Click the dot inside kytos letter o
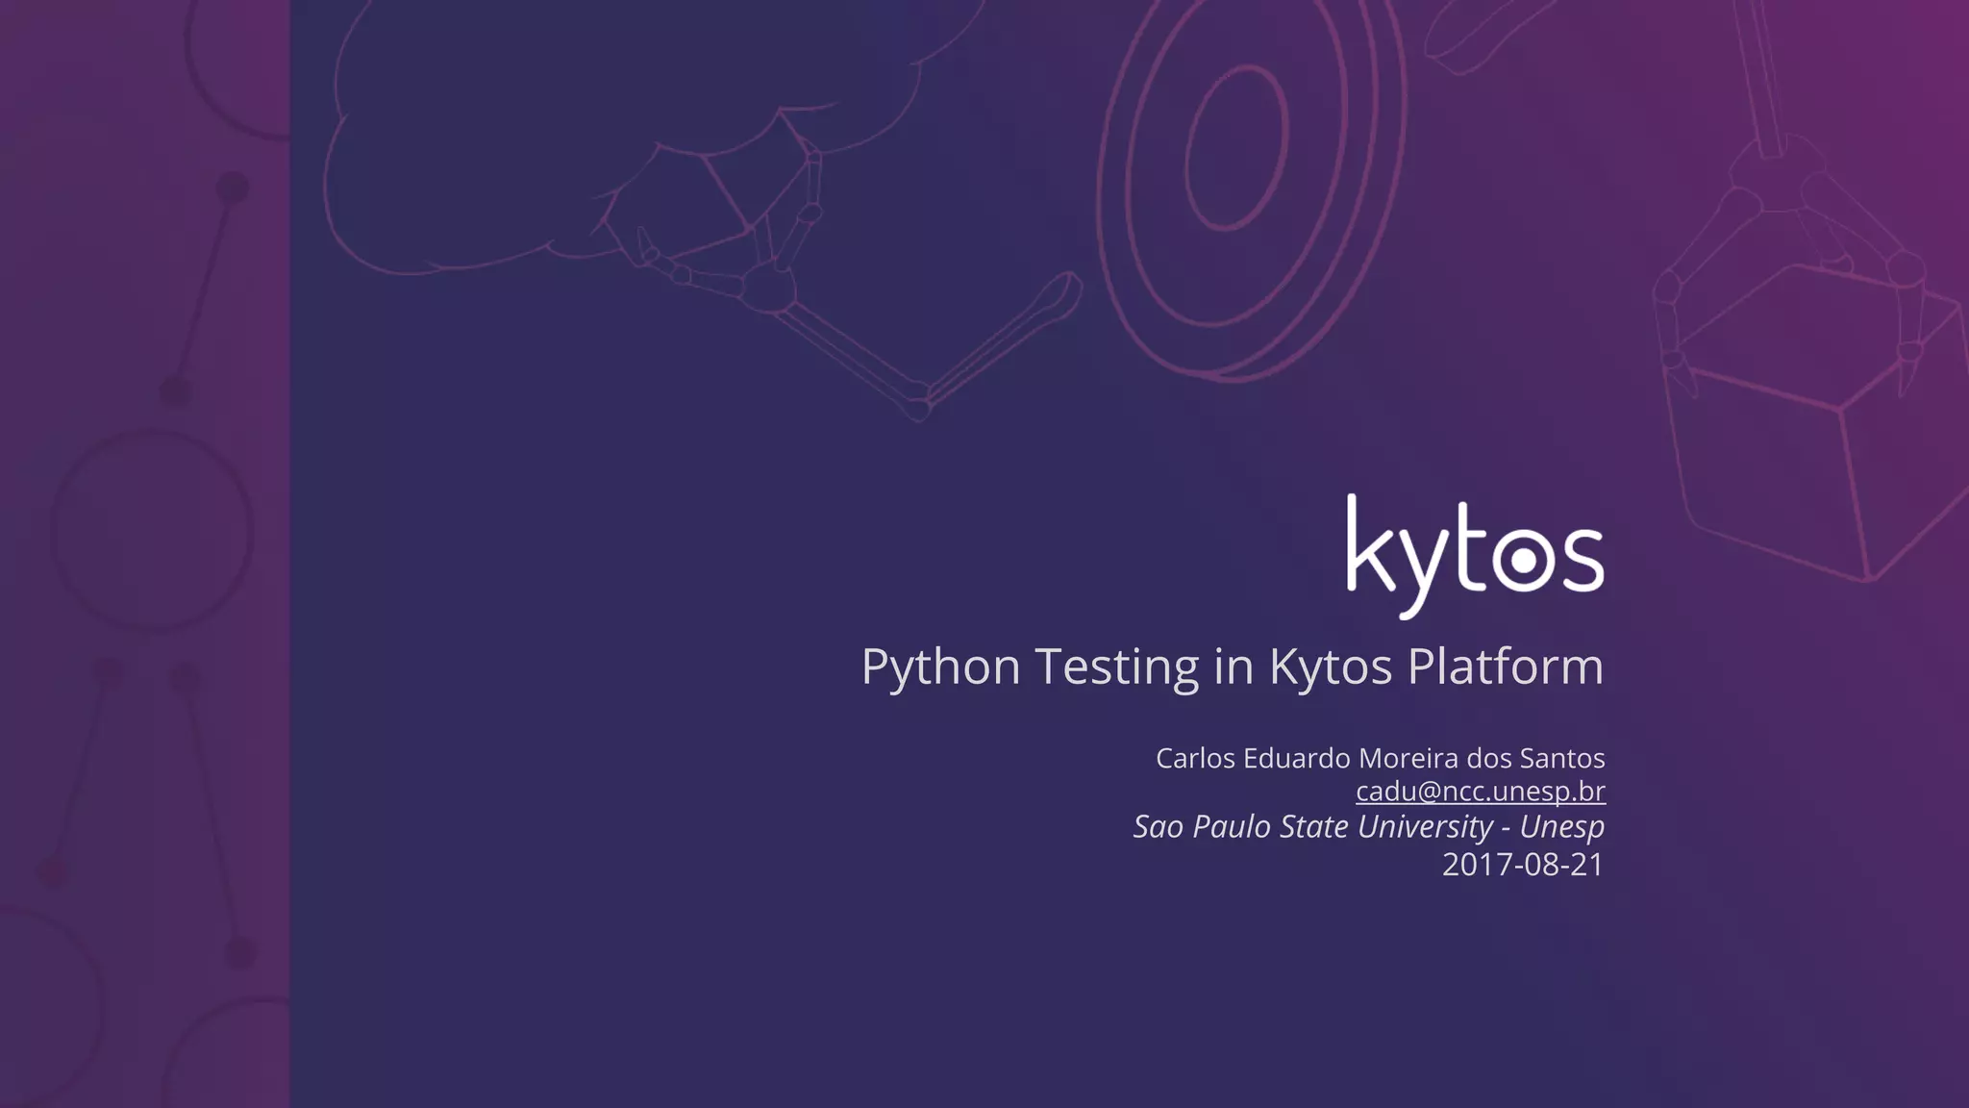The height and width of the screenshot is (1108, 1969). (x=1524, y=560)
